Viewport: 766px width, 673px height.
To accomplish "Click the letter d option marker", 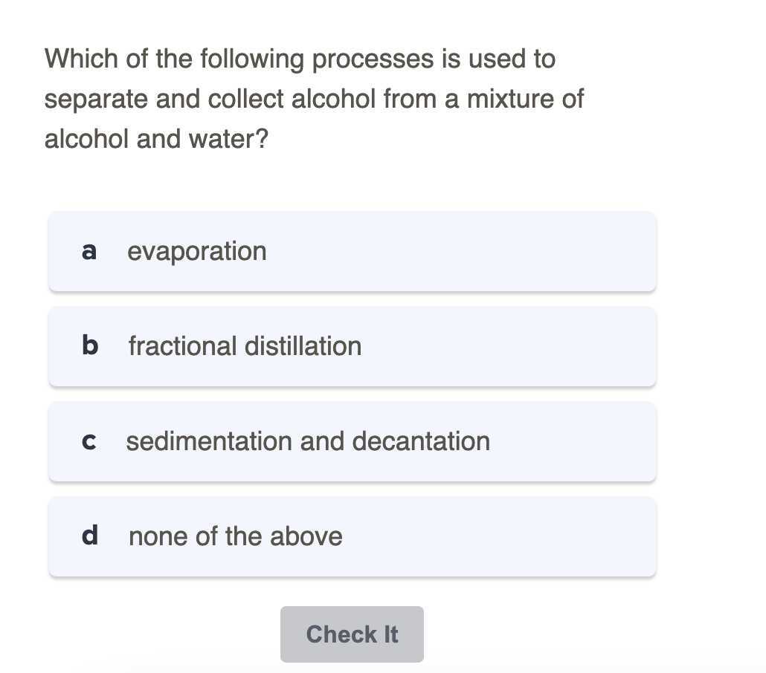I will click(x=90, y=535).
